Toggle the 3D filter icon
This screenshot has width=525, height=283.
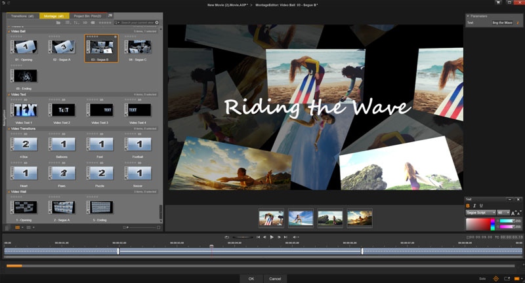pos(85,23)
